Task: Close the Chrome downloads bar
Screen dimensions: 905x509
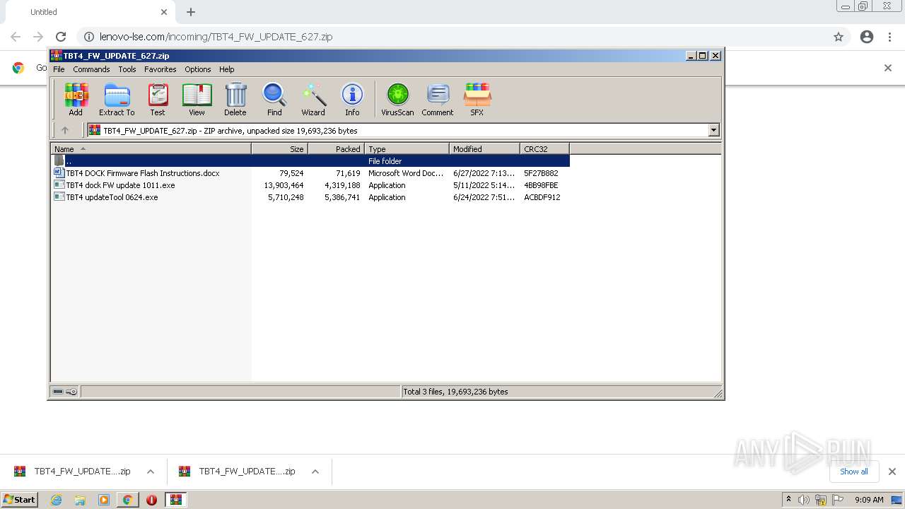Action: (892, 472)
